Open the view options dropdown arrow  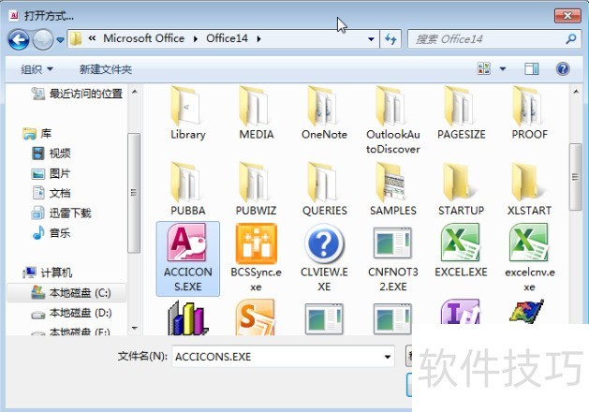click(x=503, y=69)
